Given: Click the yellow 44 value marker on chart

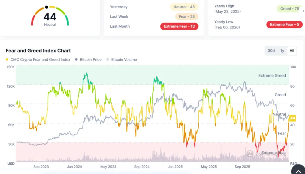Looking at the screenshot, I should [x=292, y=118].
